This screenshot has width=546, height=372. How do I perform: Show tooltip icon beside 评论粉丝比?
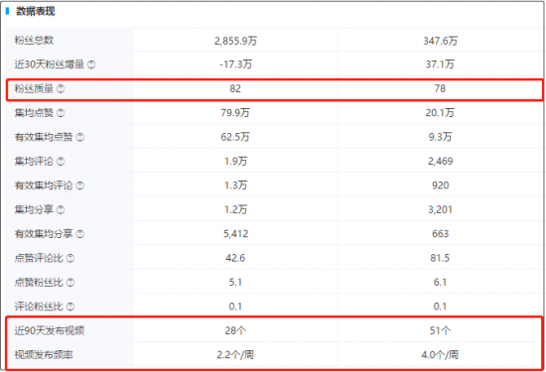70,307
